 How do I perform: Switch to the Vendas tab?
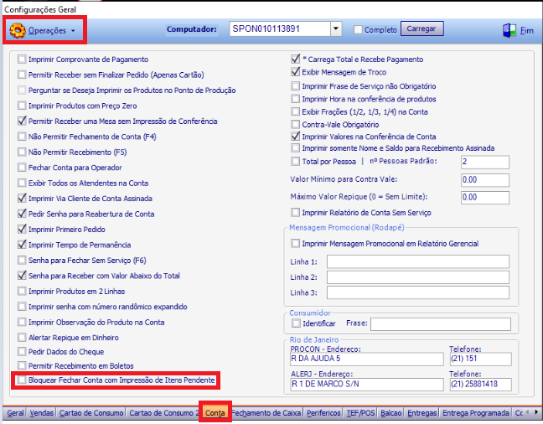point(42,413)
